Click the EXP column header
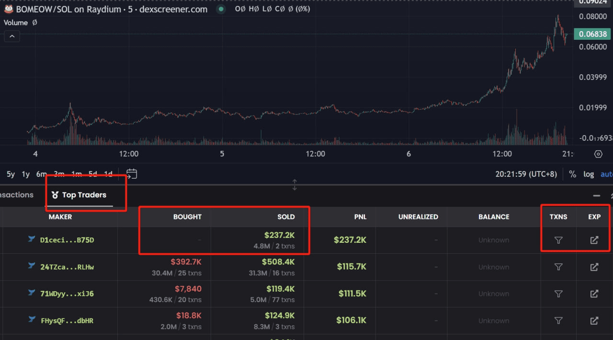Image resolution: width=613 pixels, height=340 pixels. point(594,217)
